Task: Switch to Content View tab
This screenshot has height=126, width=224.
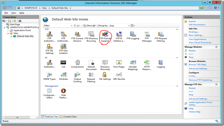Action: click(x=69, y=117)
